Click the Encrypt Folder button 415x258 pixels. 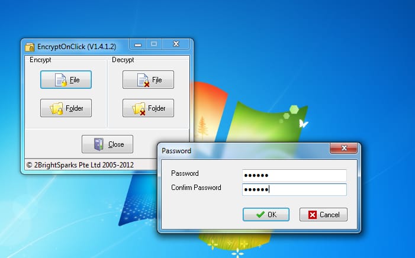(x=66, y=108)
